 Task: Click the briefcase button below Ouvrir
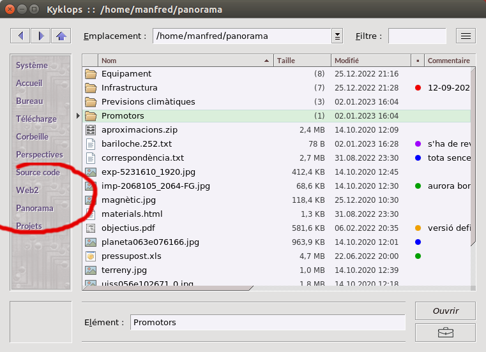(x=445, y=332)
